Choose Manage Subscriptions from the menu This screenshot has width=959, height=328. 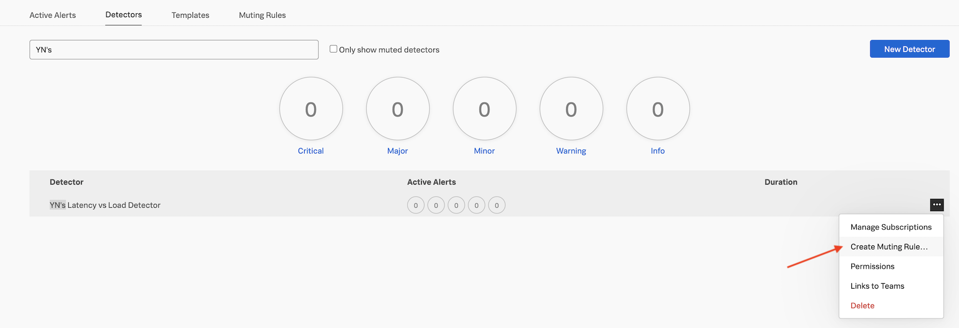891,227
